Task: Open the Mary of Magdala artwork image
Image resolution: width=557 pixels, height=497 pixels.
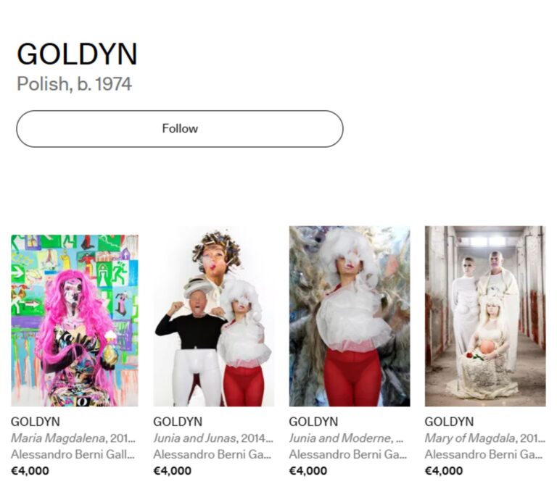Action: pos(485,316)
